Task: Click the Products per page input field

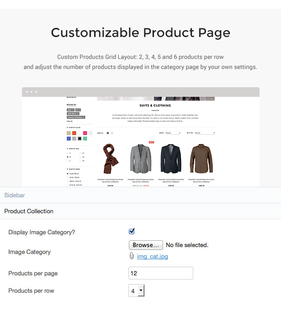Action: (161, 273)
